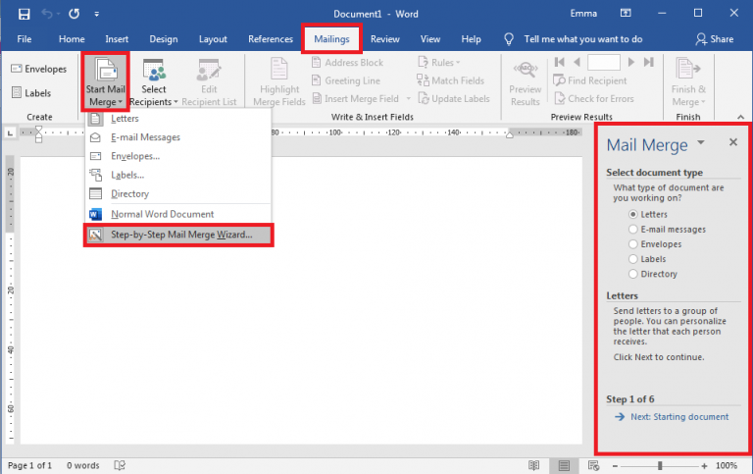Image resolution: width=753 pixels, height=474 pixels.
Task: Click the Match Fields button
Action: [450, 80]
